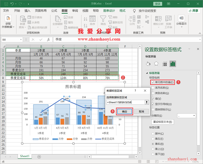
Task: Click the Redo arrow icon
Action: coord(21,4)
